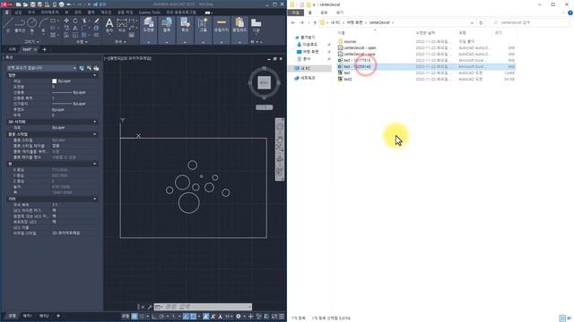This screenshot has height=322, width=574.
Task: Collapse the Plot Style section
Action: tap(95, 134)
